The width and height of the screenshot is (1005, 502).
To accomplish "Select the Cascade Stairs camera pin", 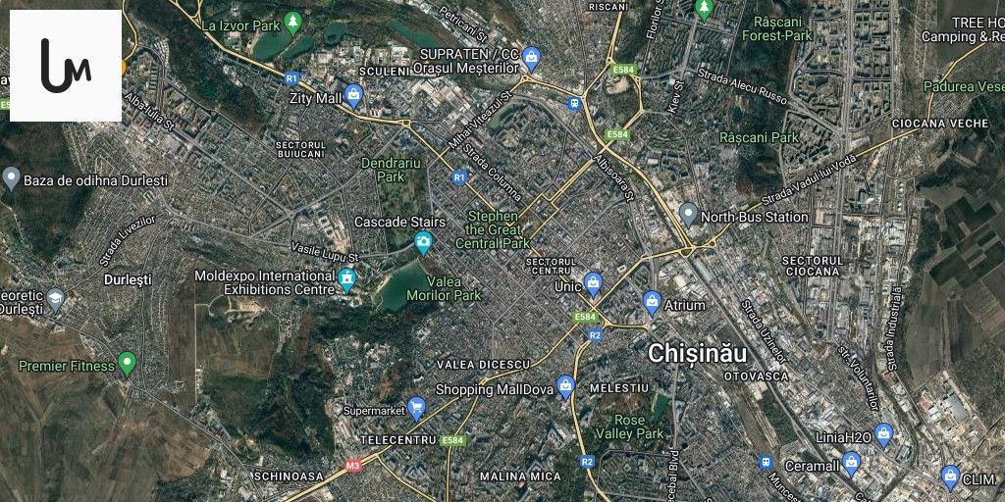I will coord(423,242).
